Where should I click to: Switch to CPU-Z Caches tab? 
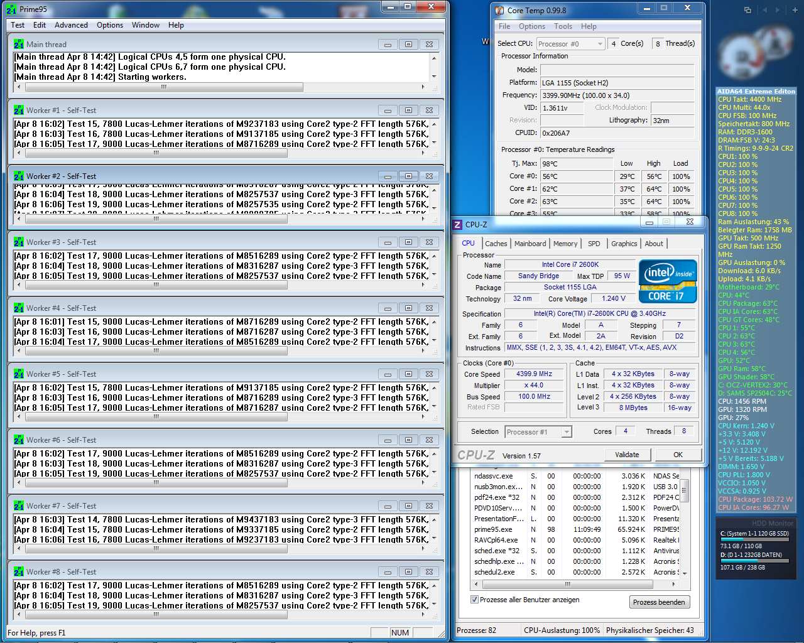pyautogui.click(x=496, y=244)
